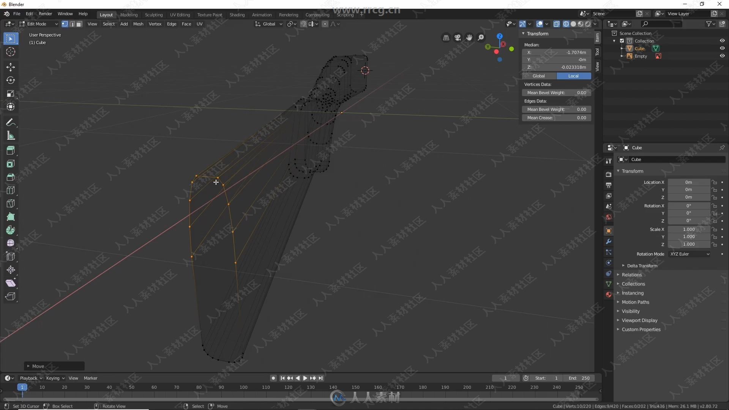Switch to the Shading workspace tab

(x=237, y=15)
